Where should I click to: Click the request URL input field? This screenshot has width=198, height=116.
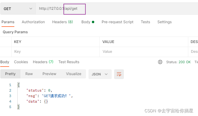(117, 9)
